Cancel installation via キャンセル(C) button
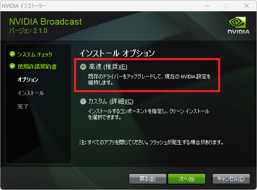 tap(231, 179)
